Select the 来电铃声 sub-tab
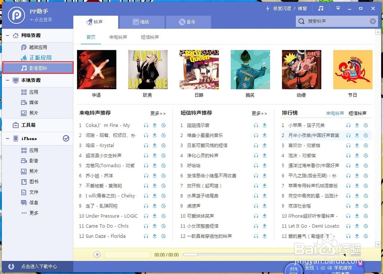383x274 pixels. click(118, 37)
